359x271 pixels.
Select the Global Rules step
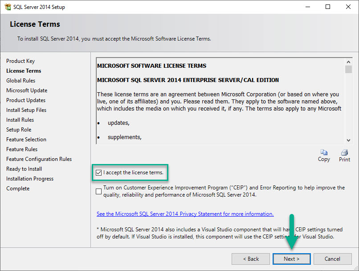click(21, 81)
